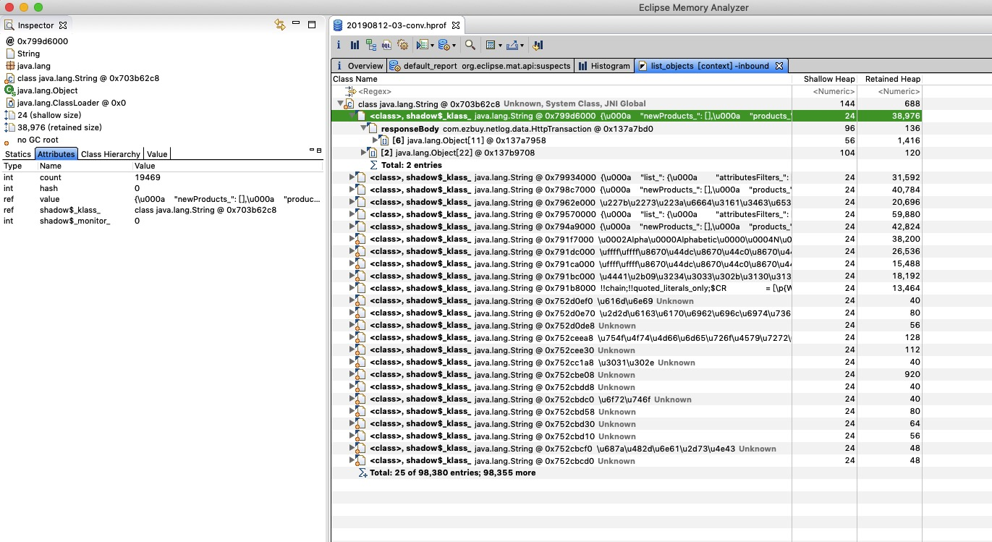Open the heap dump overview info icon

tap(339, 45)
